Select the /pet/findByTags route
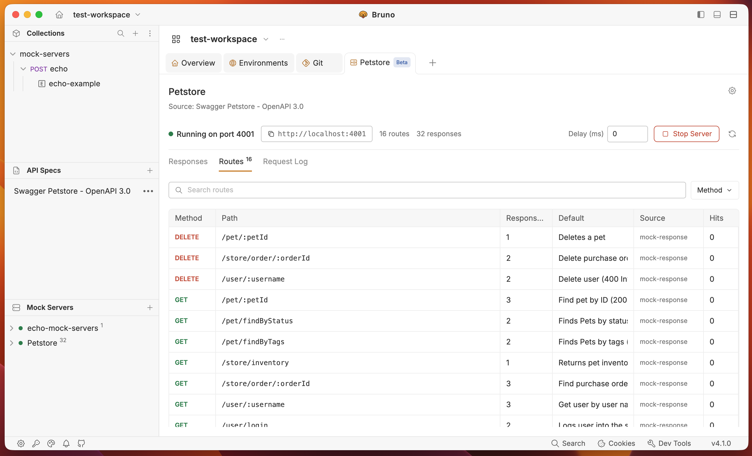Image resolution: width=752 pixels, height=456 pixels. tap(454, 342)
